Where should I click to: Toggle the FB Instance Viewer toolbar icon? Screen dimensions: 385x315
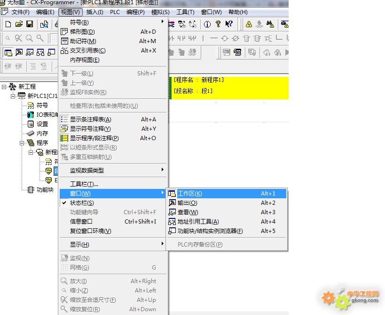[x=51, y=52]
